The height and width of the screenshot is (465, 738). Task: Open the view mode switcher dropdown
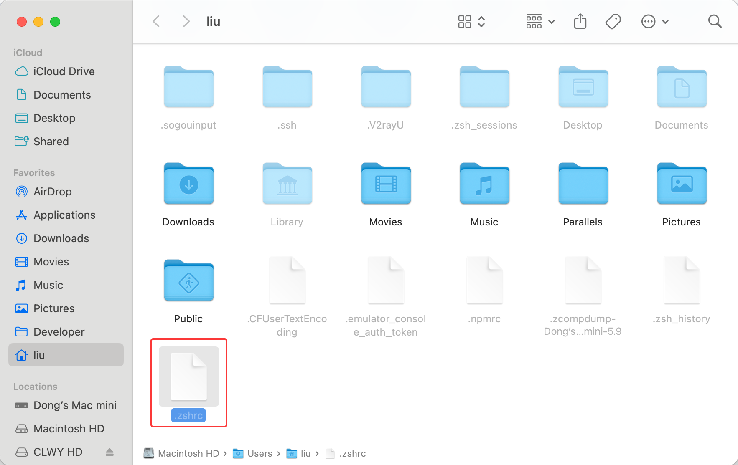point(471,21)
